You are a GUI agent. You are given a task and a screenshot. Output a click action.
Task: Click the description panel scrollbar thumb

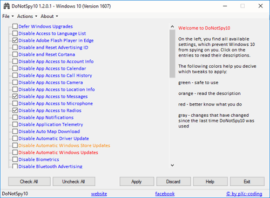point(172,54)
